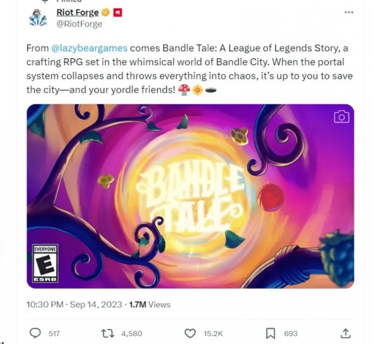The width and height of the screenshot is (374, 344).
Task: Click the 15.2K likes count
Action: pos(213,333)
